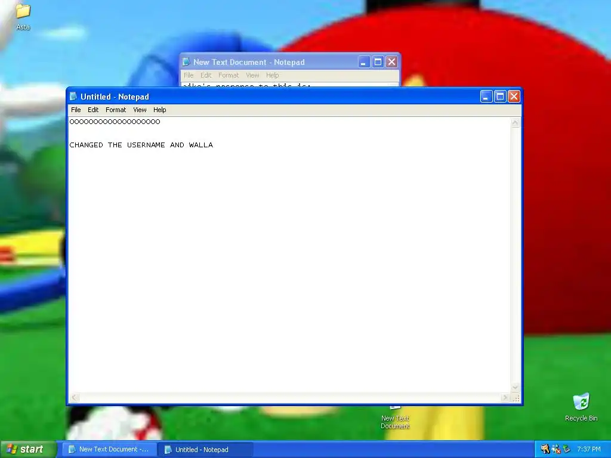Screen dimensions: 611x458
Task: Click the word WALLA in the text
Action: (201, 145)
